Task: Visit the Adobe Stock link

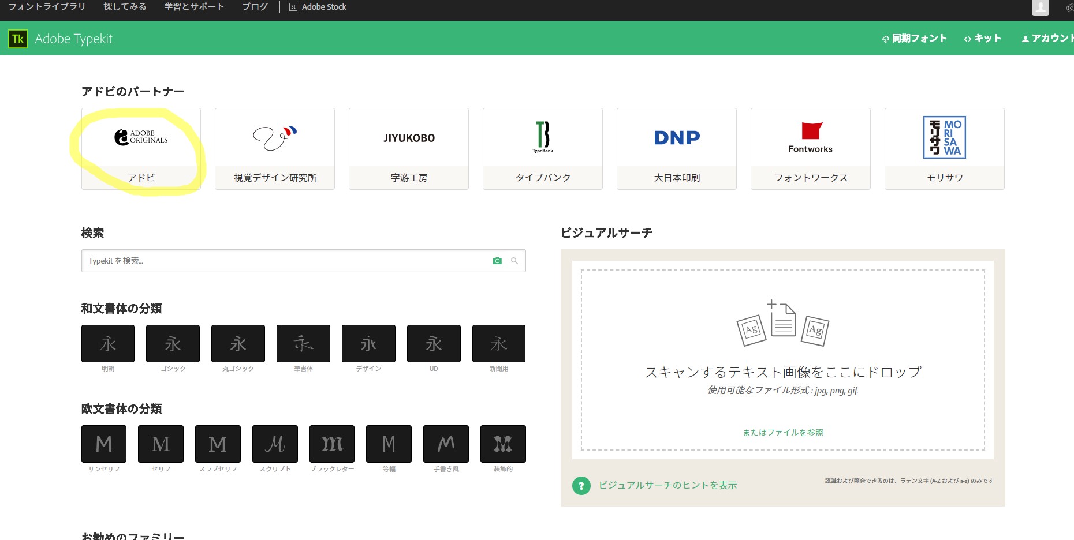Action: pyautogui.click(x=318, y=7)
